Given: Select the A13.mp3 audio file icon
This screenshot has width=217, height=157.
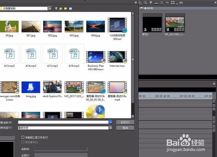Looking at the screenshot, I should pyautogui.click(x=10, y=54).
